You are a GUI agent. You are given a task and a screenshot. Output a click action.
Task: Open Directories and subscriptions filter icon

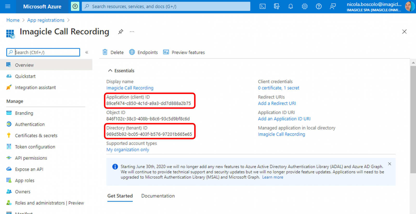coord(277,6)
